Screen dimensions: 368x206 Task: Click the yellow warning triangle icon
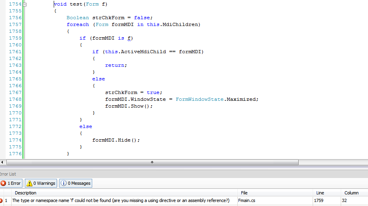point(29,183)
